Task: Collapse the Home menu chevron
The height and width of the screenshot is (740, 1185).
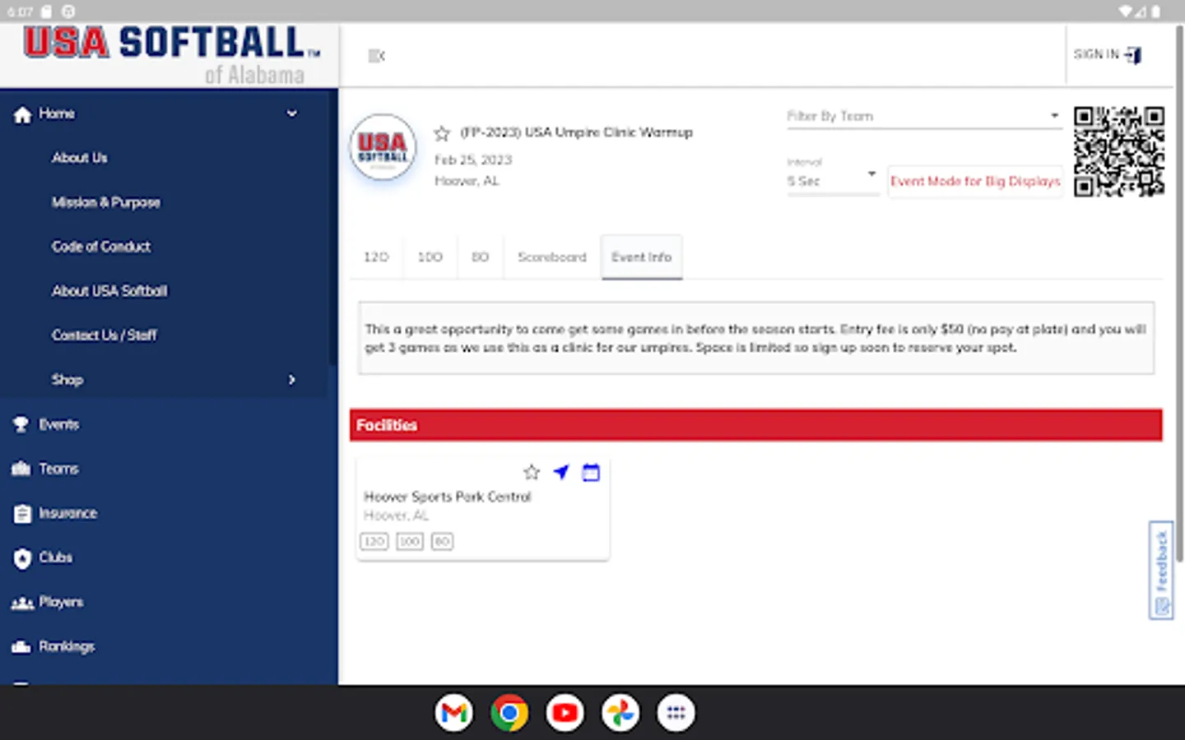Action: [x=292, y=113]
